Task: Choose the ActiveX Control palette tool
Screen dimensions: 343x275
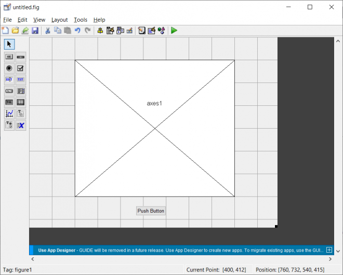Action: [x=21, y=125]
